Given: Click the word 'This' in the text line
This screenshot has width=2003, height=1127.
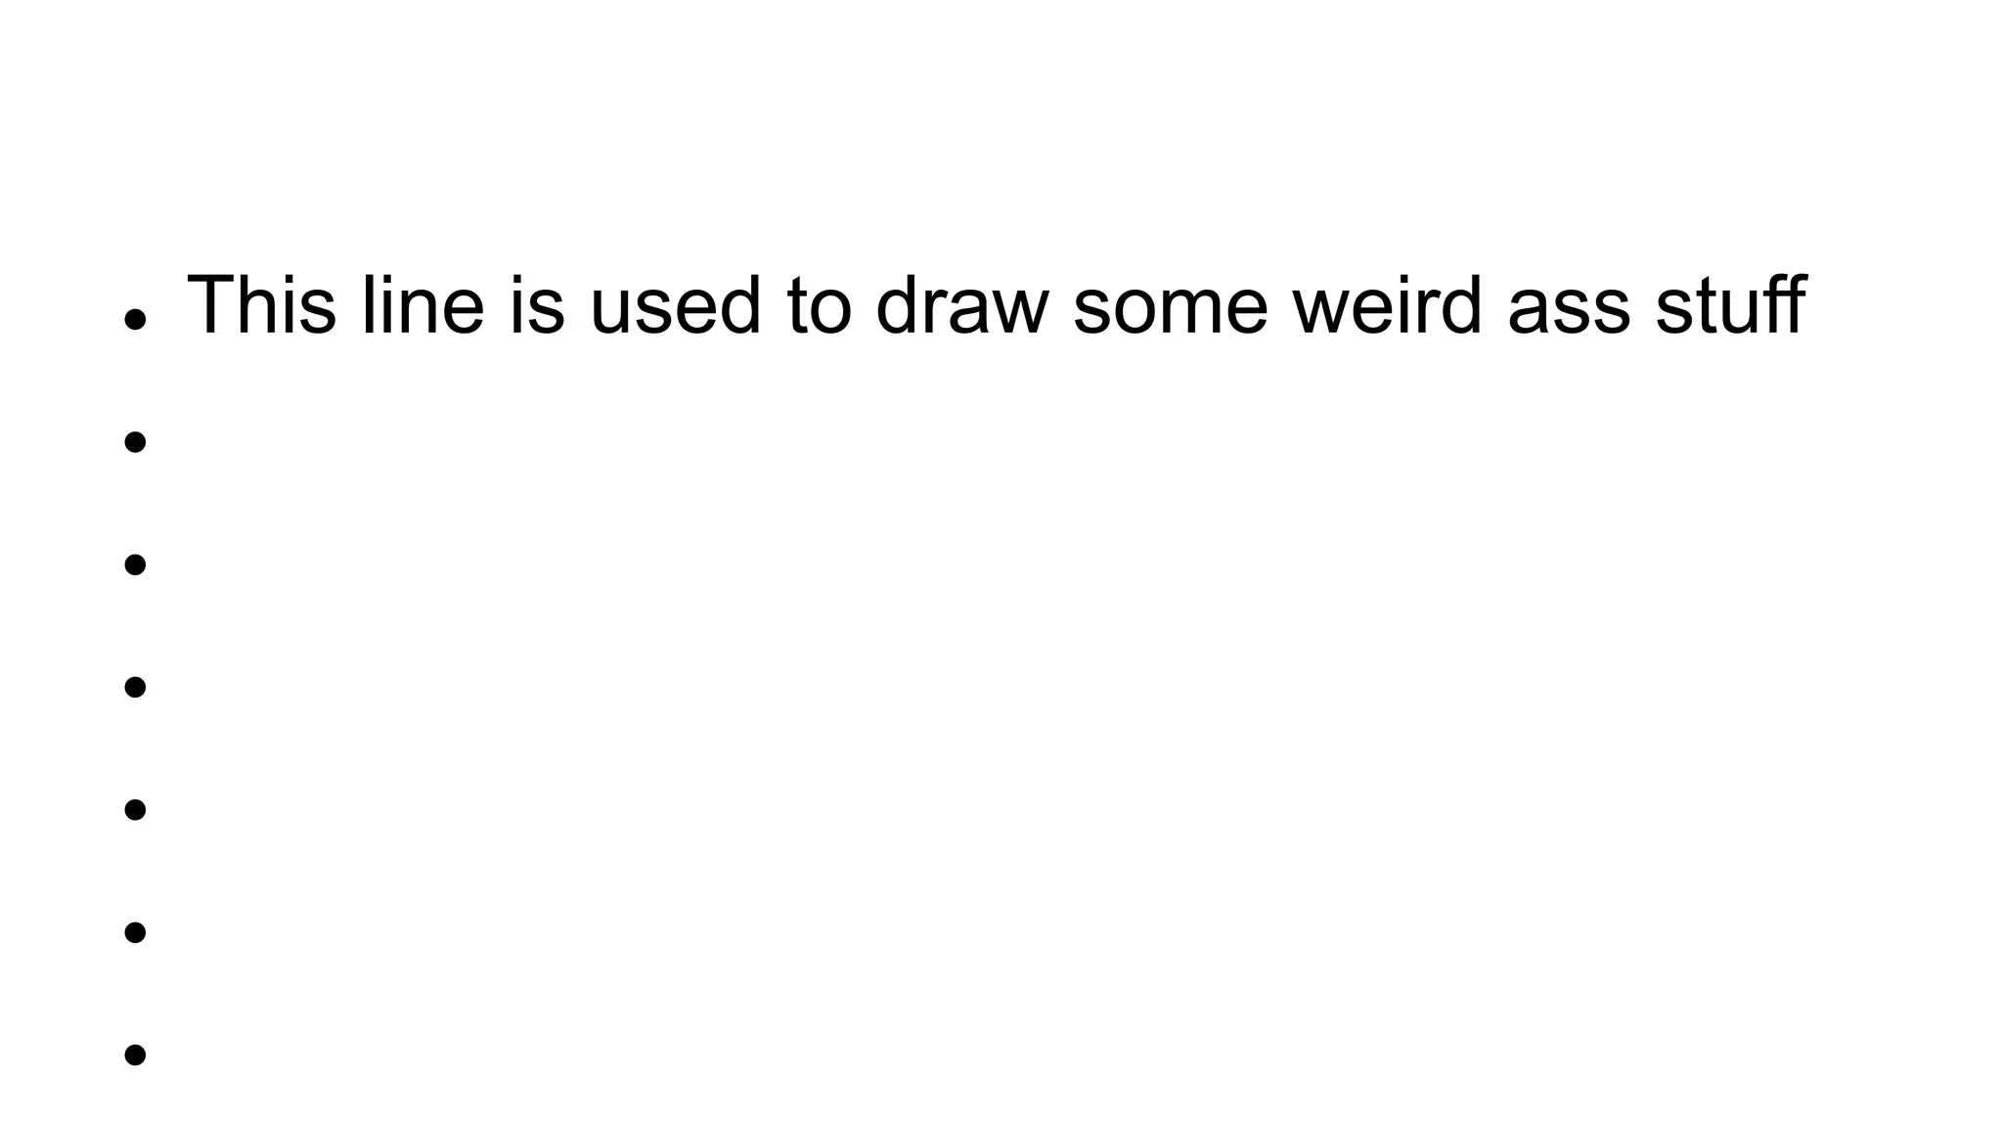Looking at the screenshot, I should pyautogui.click(x=261, y=305).
